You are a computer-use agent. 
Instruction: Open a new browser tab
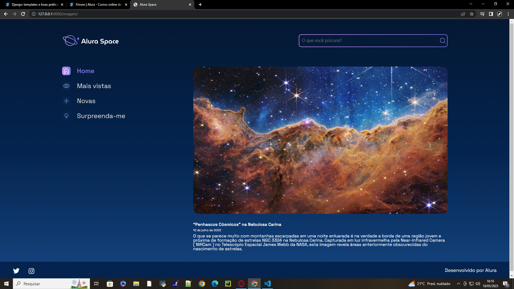pyautogui.click(x=200, y=5)
